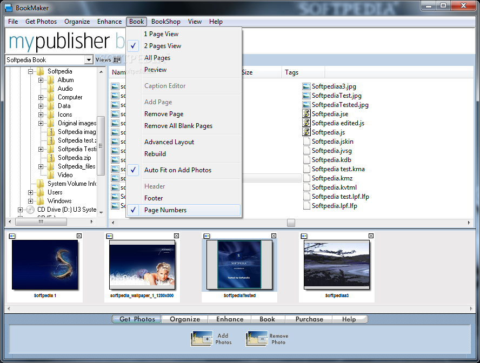The image size is (480, 363).
Task: Expand the Computer folder
Action: [41, 97]
